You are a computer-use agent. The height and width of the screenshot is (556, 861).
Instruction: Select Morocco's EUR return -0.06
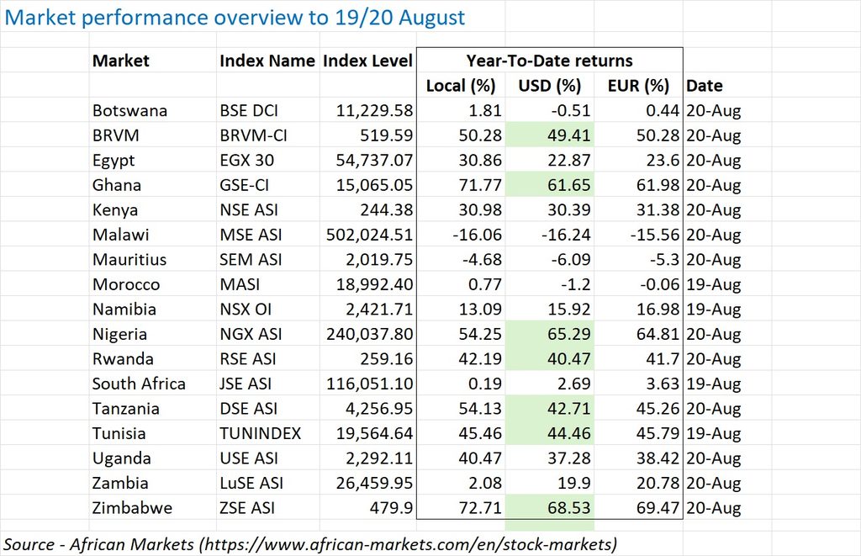tap(638, 284)
